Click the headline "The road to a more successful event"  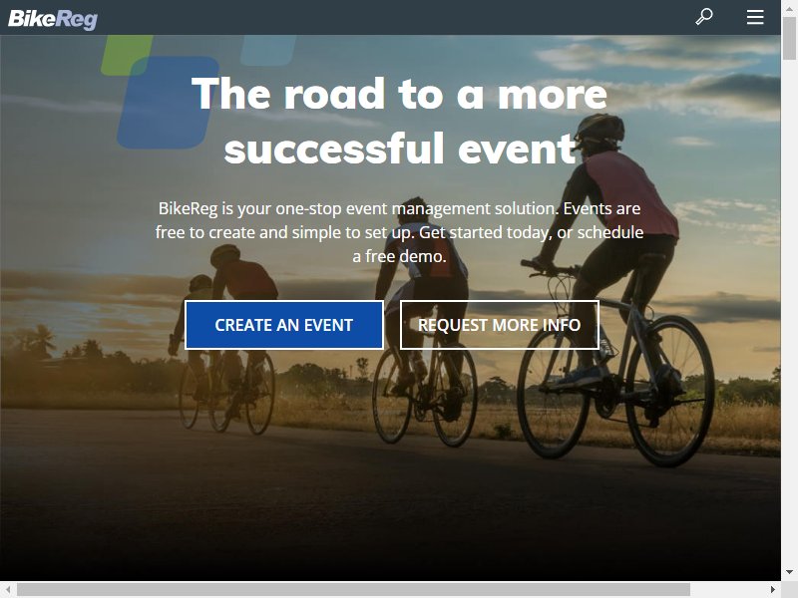point(400,121)
